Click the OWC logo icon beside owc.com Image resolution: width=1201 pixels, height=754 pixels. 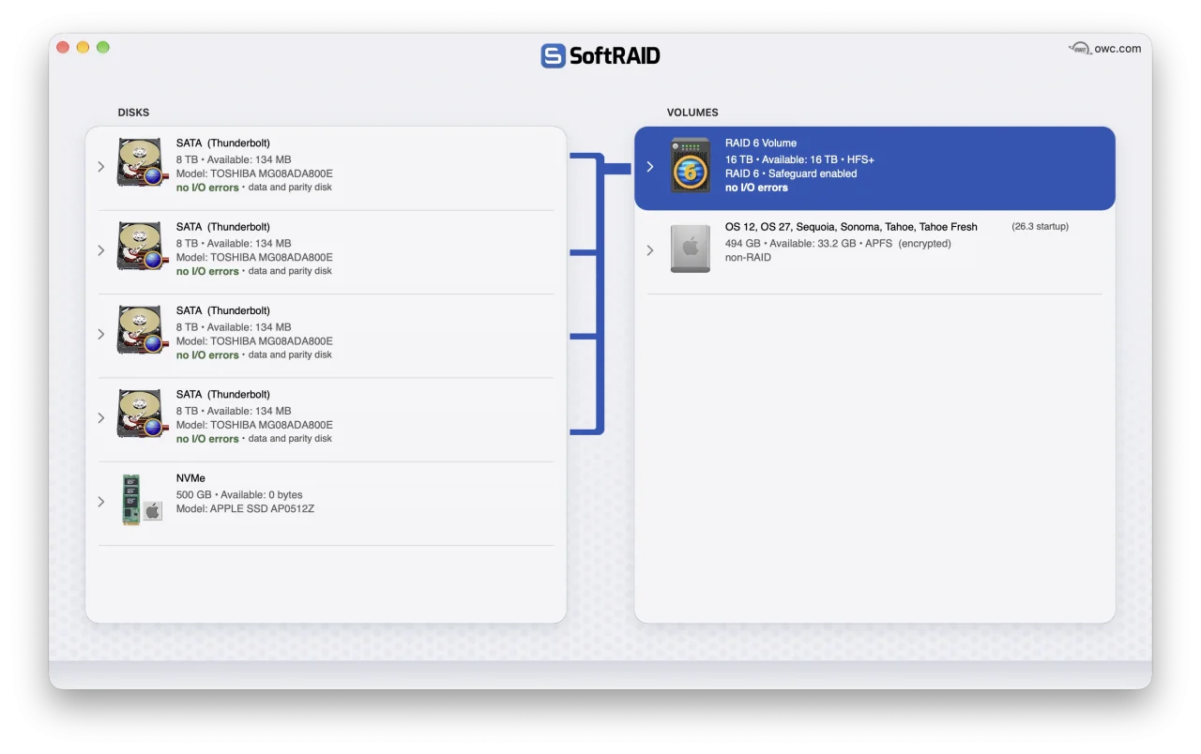point(1080,49)
